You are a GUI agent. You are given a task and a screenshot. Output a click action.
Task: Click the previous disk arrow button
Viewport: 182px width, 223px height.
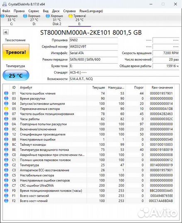pos(6,32)
